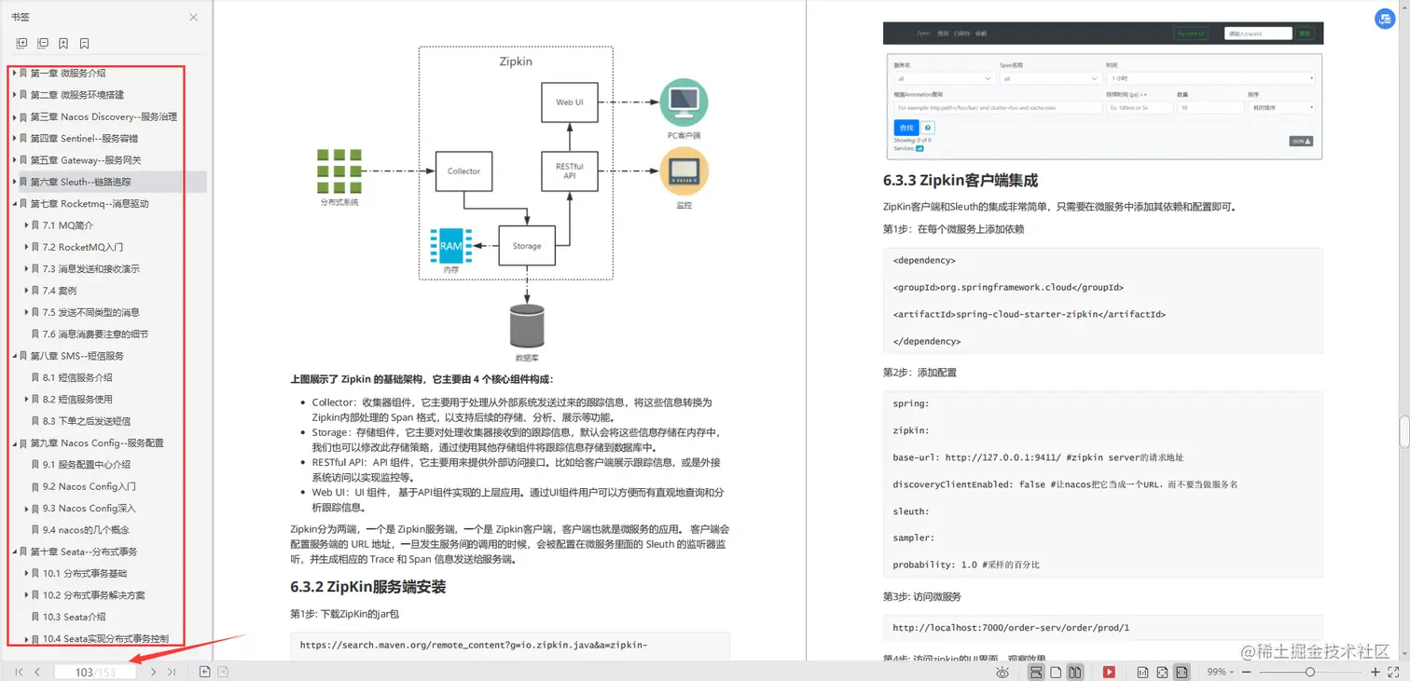Viewport: 1410px width, 681px height.
Task: Expand 第三章 Nacos Discovery bookmark
Action: 14,116
